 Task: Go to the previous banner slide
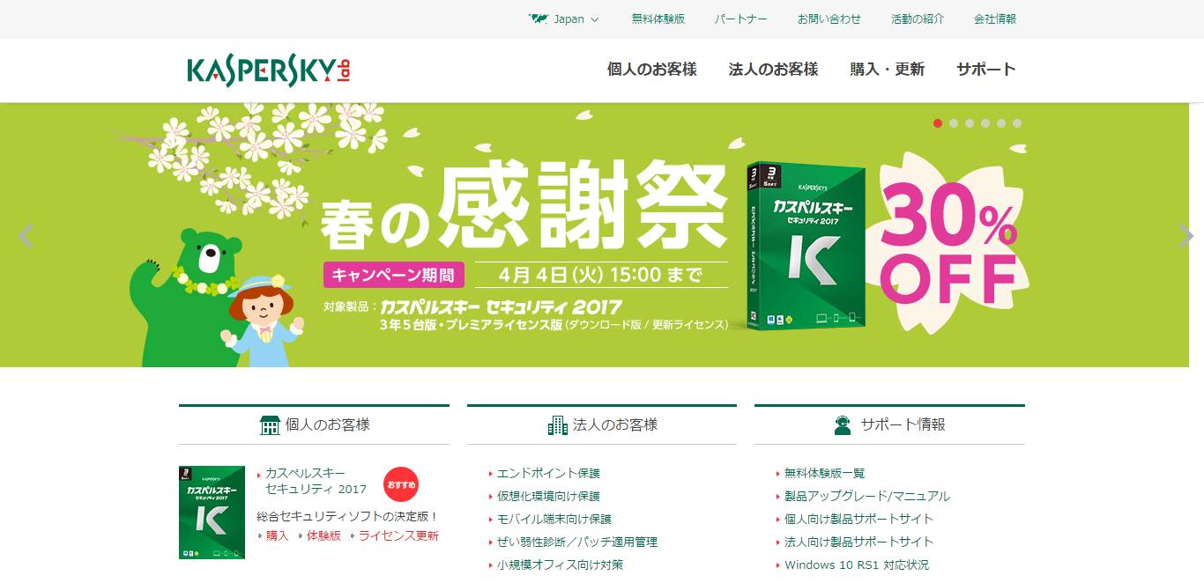tap(26, 236)
